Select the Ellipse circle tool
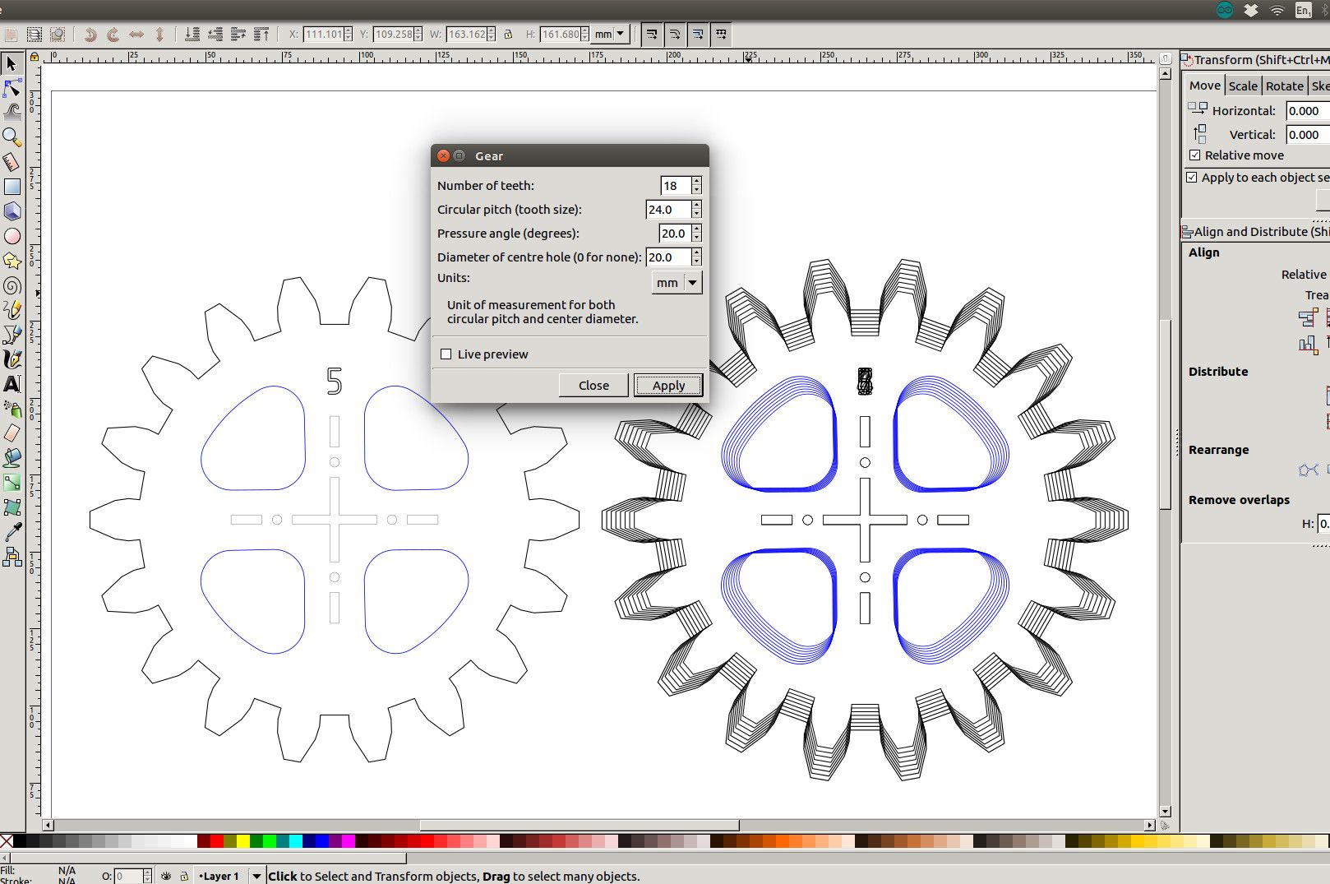Screen dimensions: 1330x884 click(12, 236)
